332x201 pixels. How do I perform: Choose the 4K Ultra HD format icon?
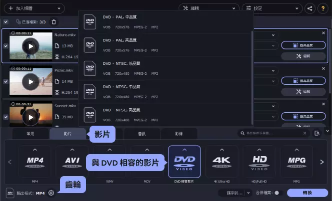tap(221, 162)
